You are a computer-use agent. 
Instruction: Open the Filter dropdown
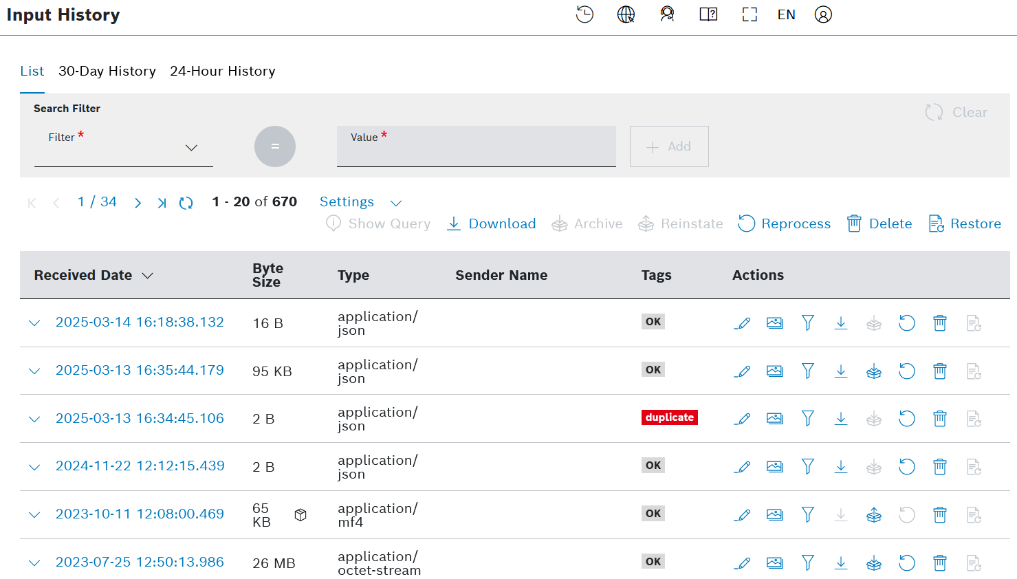[x=124, y=147]
